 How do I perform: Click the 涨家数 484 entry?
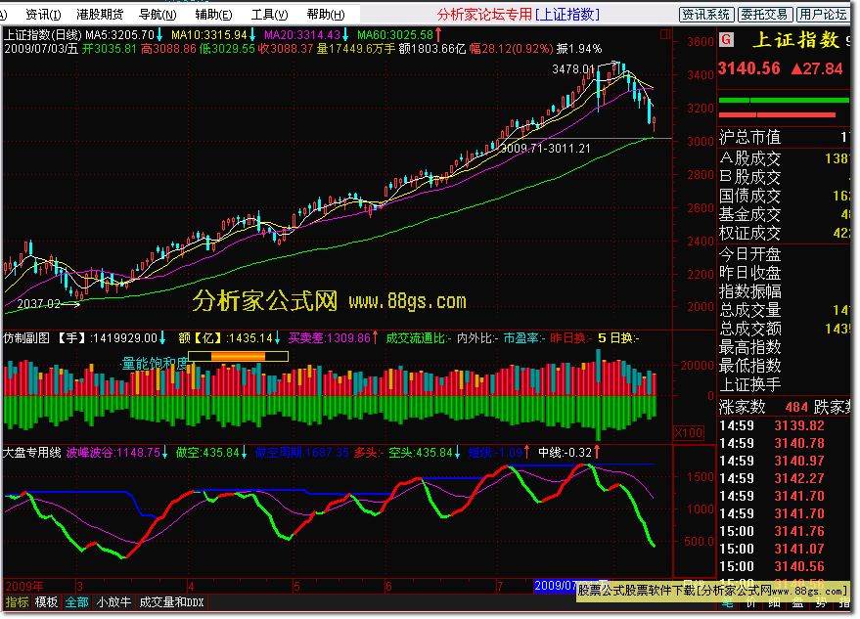(763, 407)
